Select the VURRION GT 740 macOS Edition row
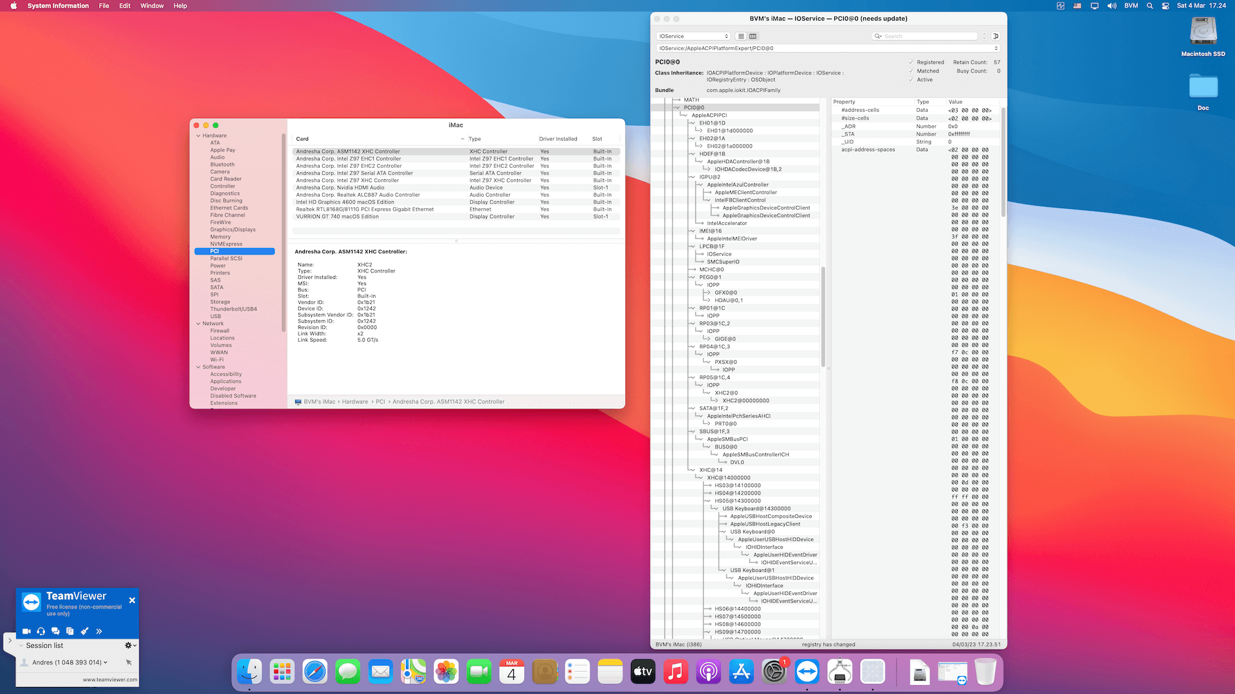This screenshot has width=1235, height=694. (x=456, y=217)
